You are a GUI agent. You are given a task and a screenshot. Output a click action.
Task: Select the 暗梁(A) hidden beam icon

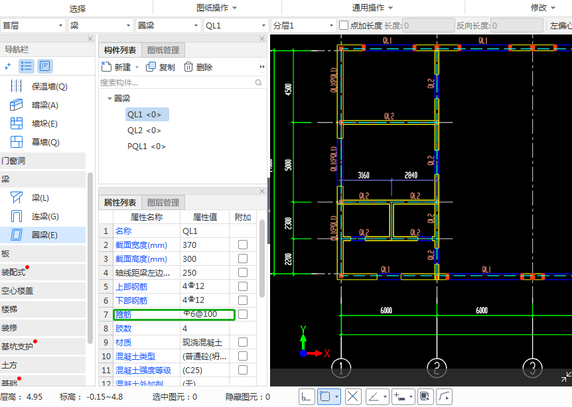pos(16,105)
